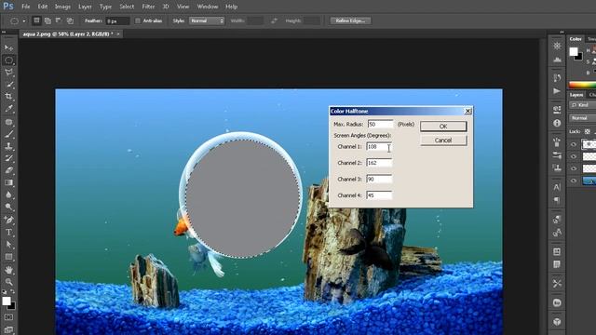Focus the Max. Radius field
The width and height of the screenshot is (596, 335).
(380, 124)
